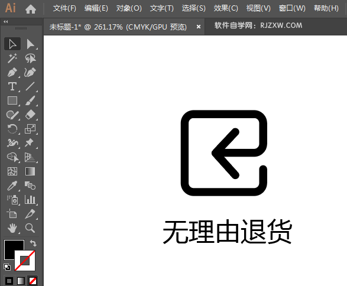Select the Mesh tool
This screenshot has height=286, width=347.
point(12,171)
